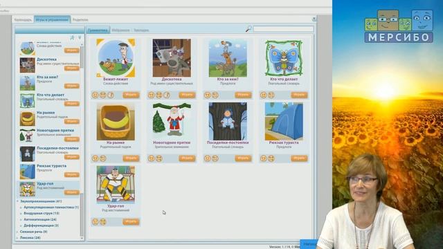
Task: Click Играть beside Удар-гол in sidebar
Action: pos(72,192)
